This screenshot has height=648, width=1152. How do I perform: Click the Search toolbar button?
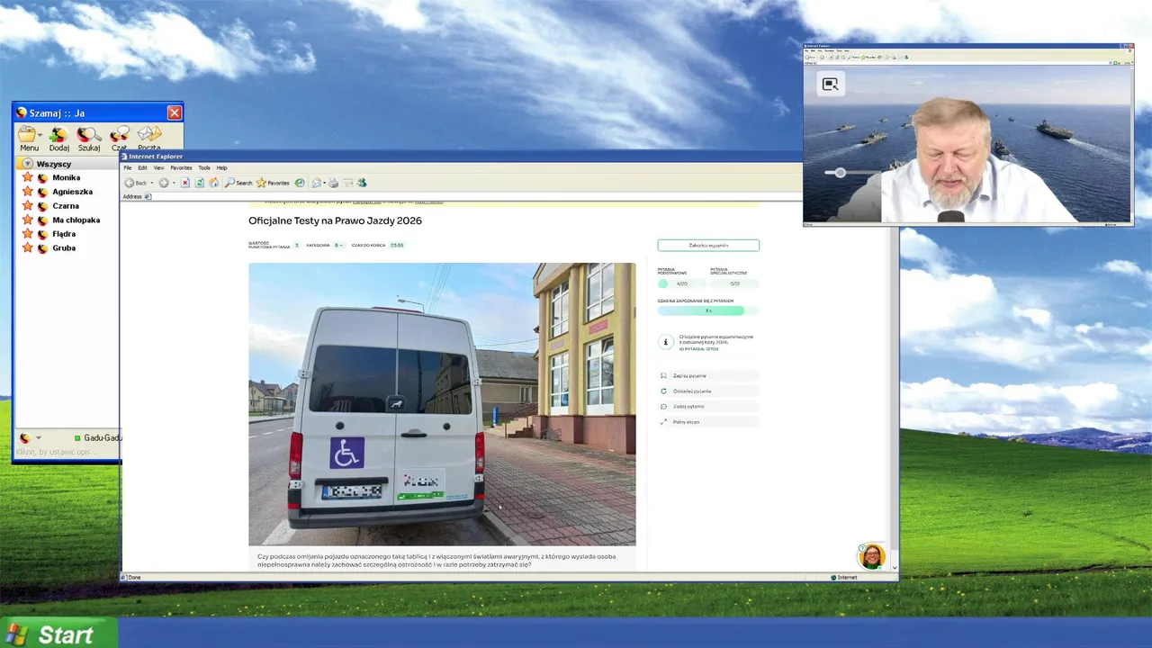click(238, 183)
